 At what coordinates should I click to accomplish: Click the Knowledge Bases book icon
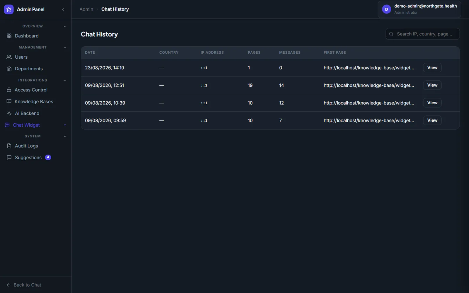point(9,101)
